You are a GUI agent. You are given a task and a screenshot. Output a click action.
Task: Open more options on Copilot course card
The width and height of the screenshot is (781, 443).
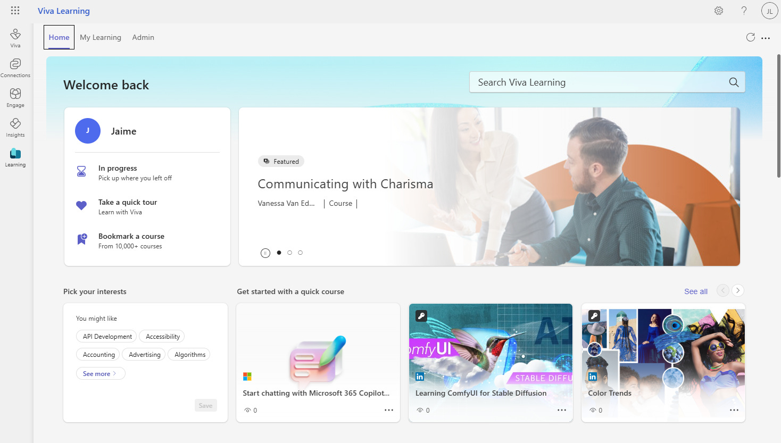(x=389, y=410)
